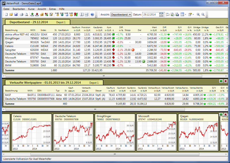Sort by the Bezeichnung column header

click(11, 30)
